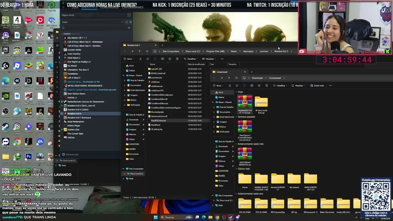Expand Documentos in Compressed window sidebar tree
Screen dimensions: 393x221
click(x=214, y=112)
